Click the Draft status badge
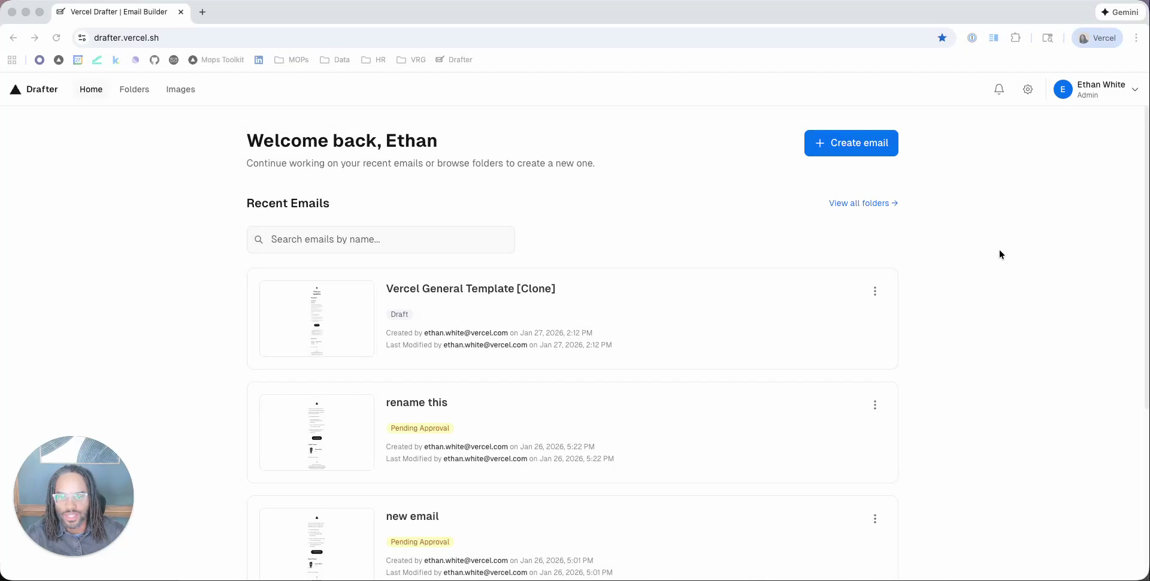Screen dimensions: 1150x581 pos(400,314)
